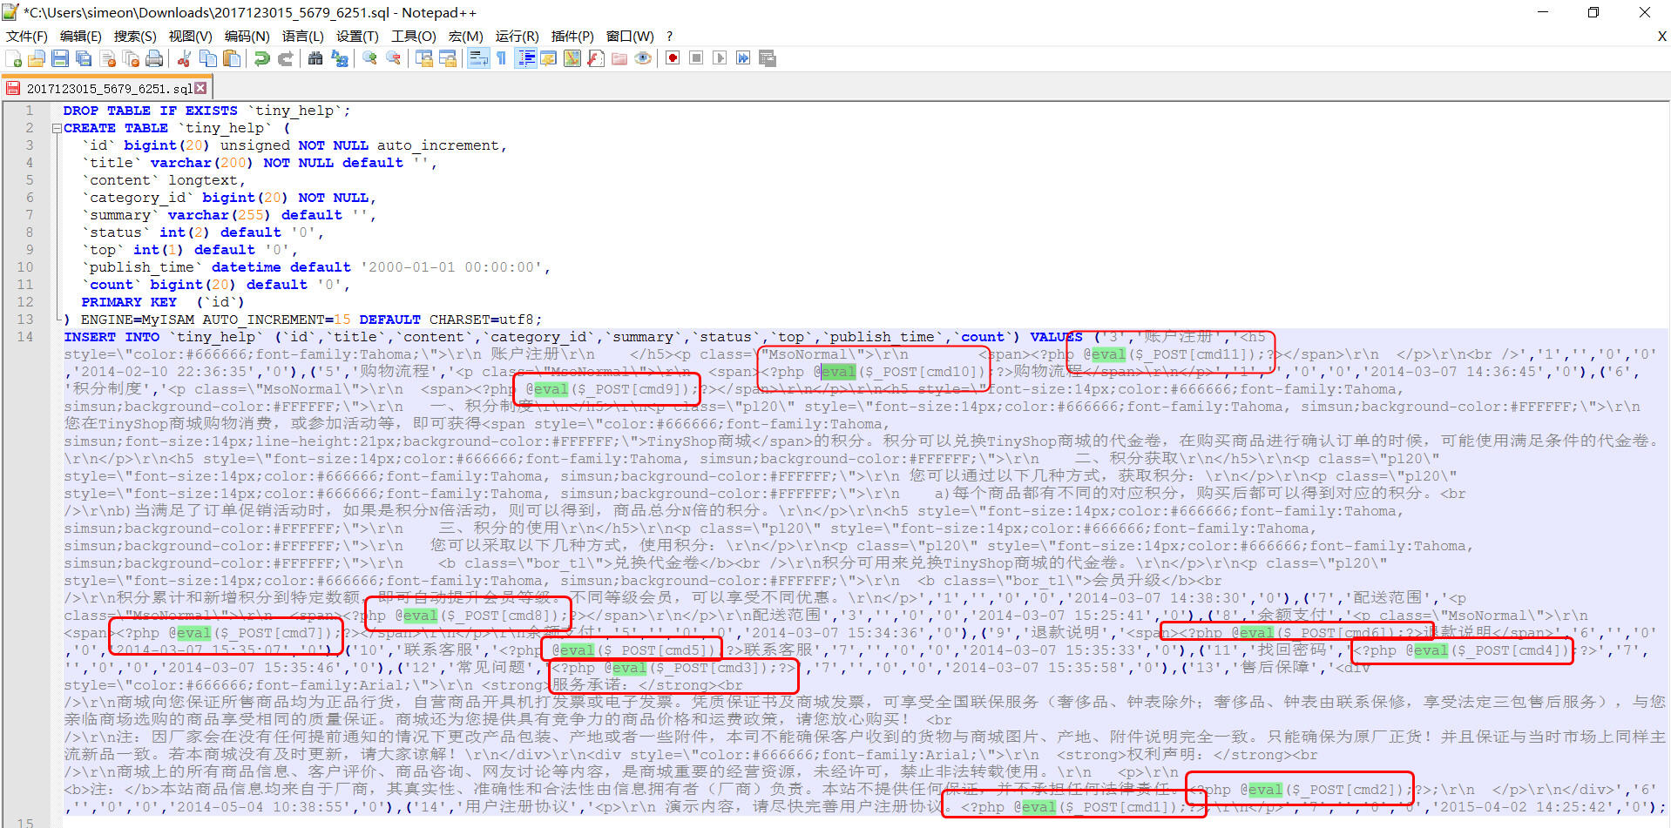This screenshot has height=828, width=1671.
Task: Click the Open file folder icon
Action: pyautogui.click(x=37, y=58)
